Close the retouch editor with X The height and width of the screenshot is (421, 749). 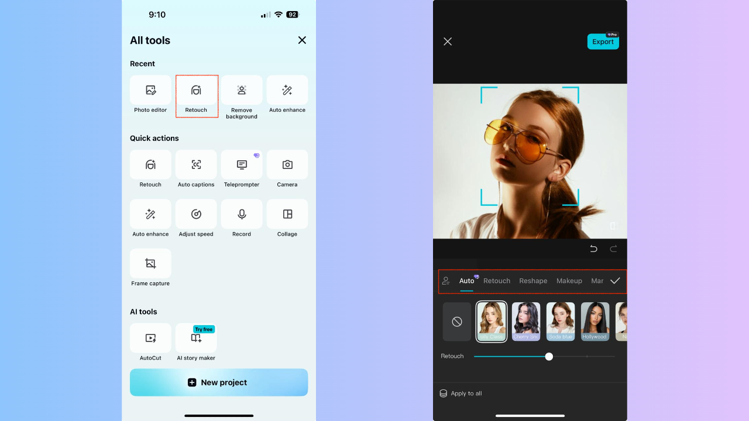[448, 42]
